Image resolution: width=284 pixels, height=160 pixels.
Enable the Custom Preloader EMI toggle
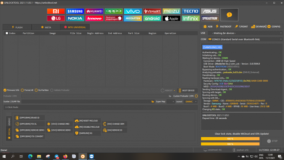pos(196,96)
